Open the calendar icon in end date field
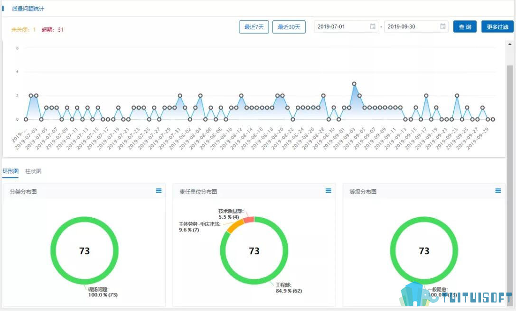The height and width of the screenshot is (311, 516). click(443, 27)
